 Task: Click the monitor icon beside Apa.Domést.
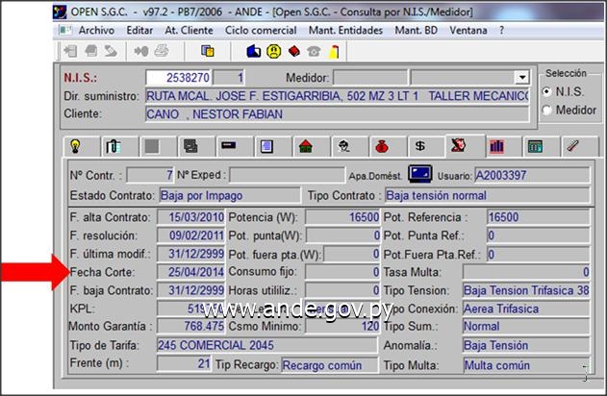[x=418, y=174]
